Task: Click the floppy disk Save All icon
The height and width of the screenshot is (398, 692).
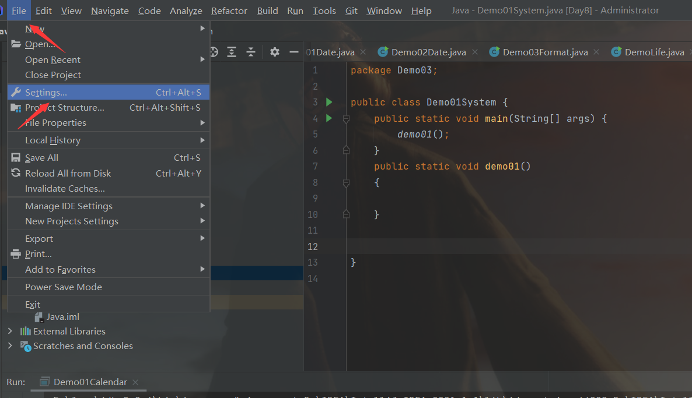Action: point(16,157)
